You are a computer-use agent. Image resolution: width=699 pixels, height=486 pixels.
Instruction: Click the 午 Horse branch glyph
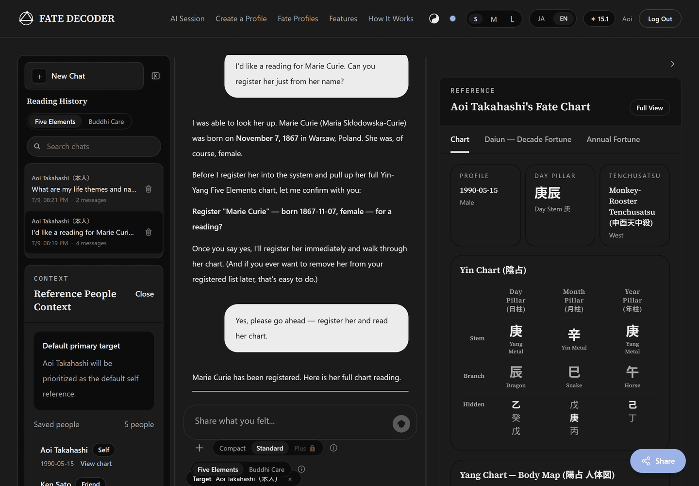pos(632,372)
